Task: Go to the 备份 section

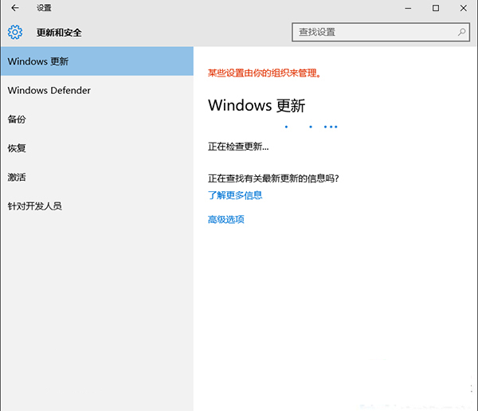Action: click(x=17, y=119)
